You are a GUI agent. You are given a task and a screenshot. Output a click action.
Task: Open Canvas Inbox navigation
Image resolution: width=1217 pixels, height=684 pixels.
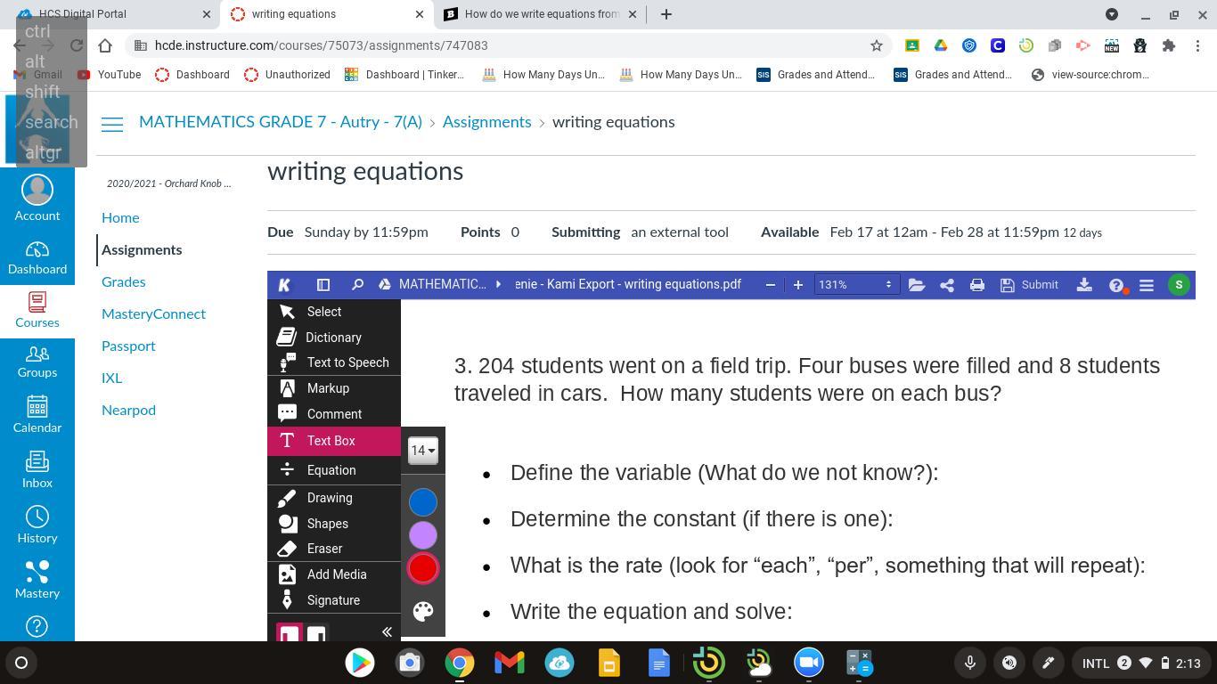tap(37, 470)
